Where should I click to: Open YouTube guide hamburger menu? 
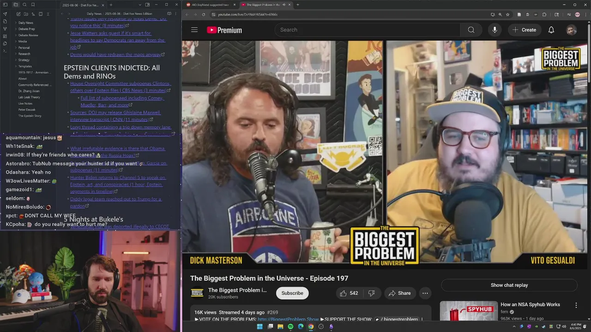point(194,30)
